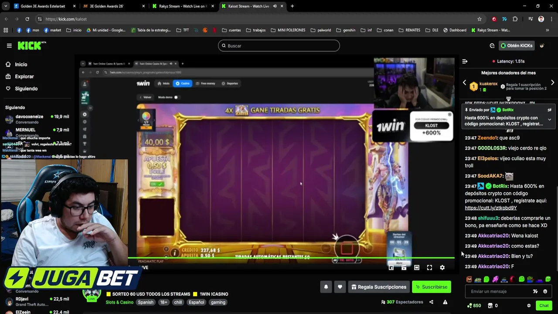Open the genshin bookmarks folder

(x=345, y=30)
